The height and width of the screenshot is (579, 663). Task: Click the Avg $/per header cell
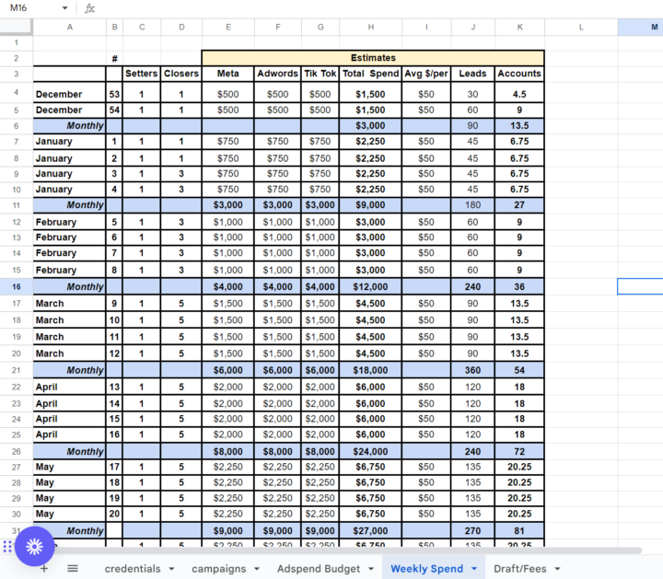[426, 74]
